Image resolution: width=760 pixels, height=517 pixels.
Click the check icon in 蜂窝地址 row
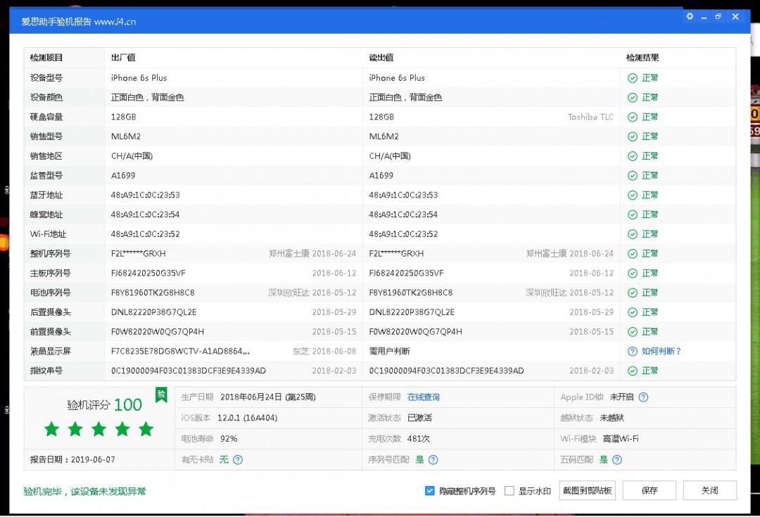632,215
